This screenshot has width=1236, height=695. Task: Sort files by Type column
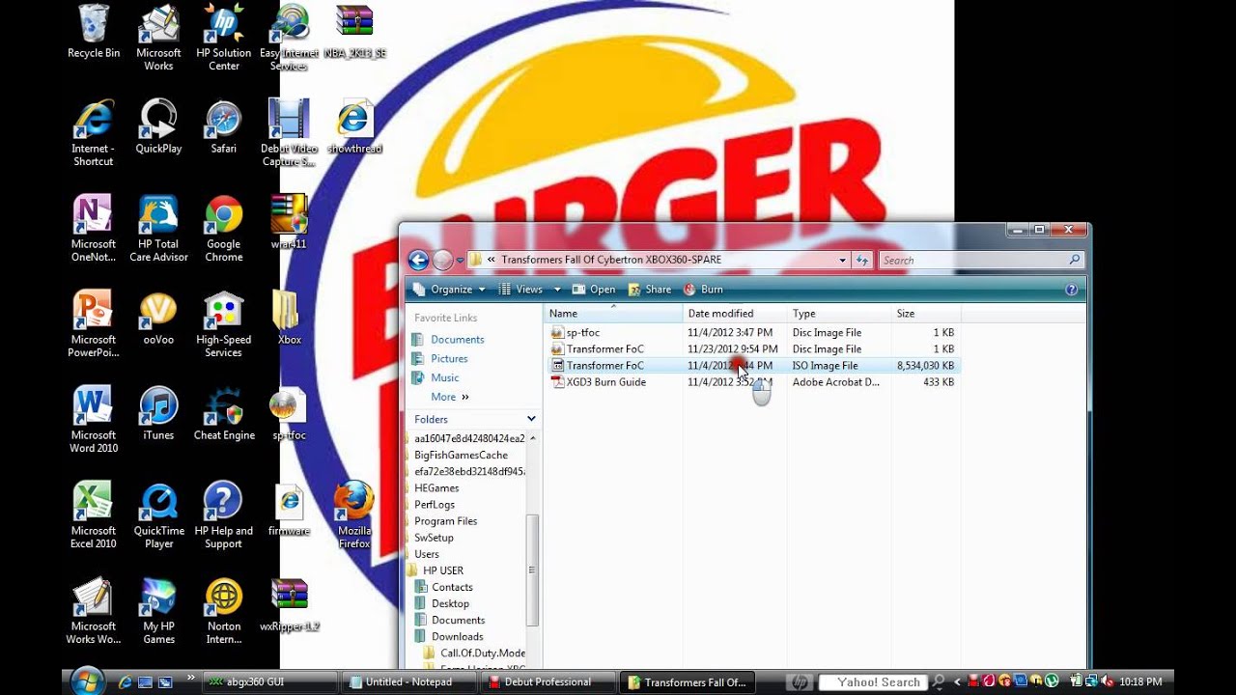tap(839, 314)
